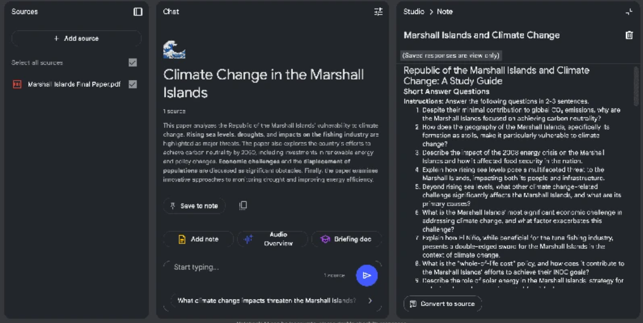Viewport: 643px width, 323px height.
Task: Click the PDF file icon
Action: point(17,84)
